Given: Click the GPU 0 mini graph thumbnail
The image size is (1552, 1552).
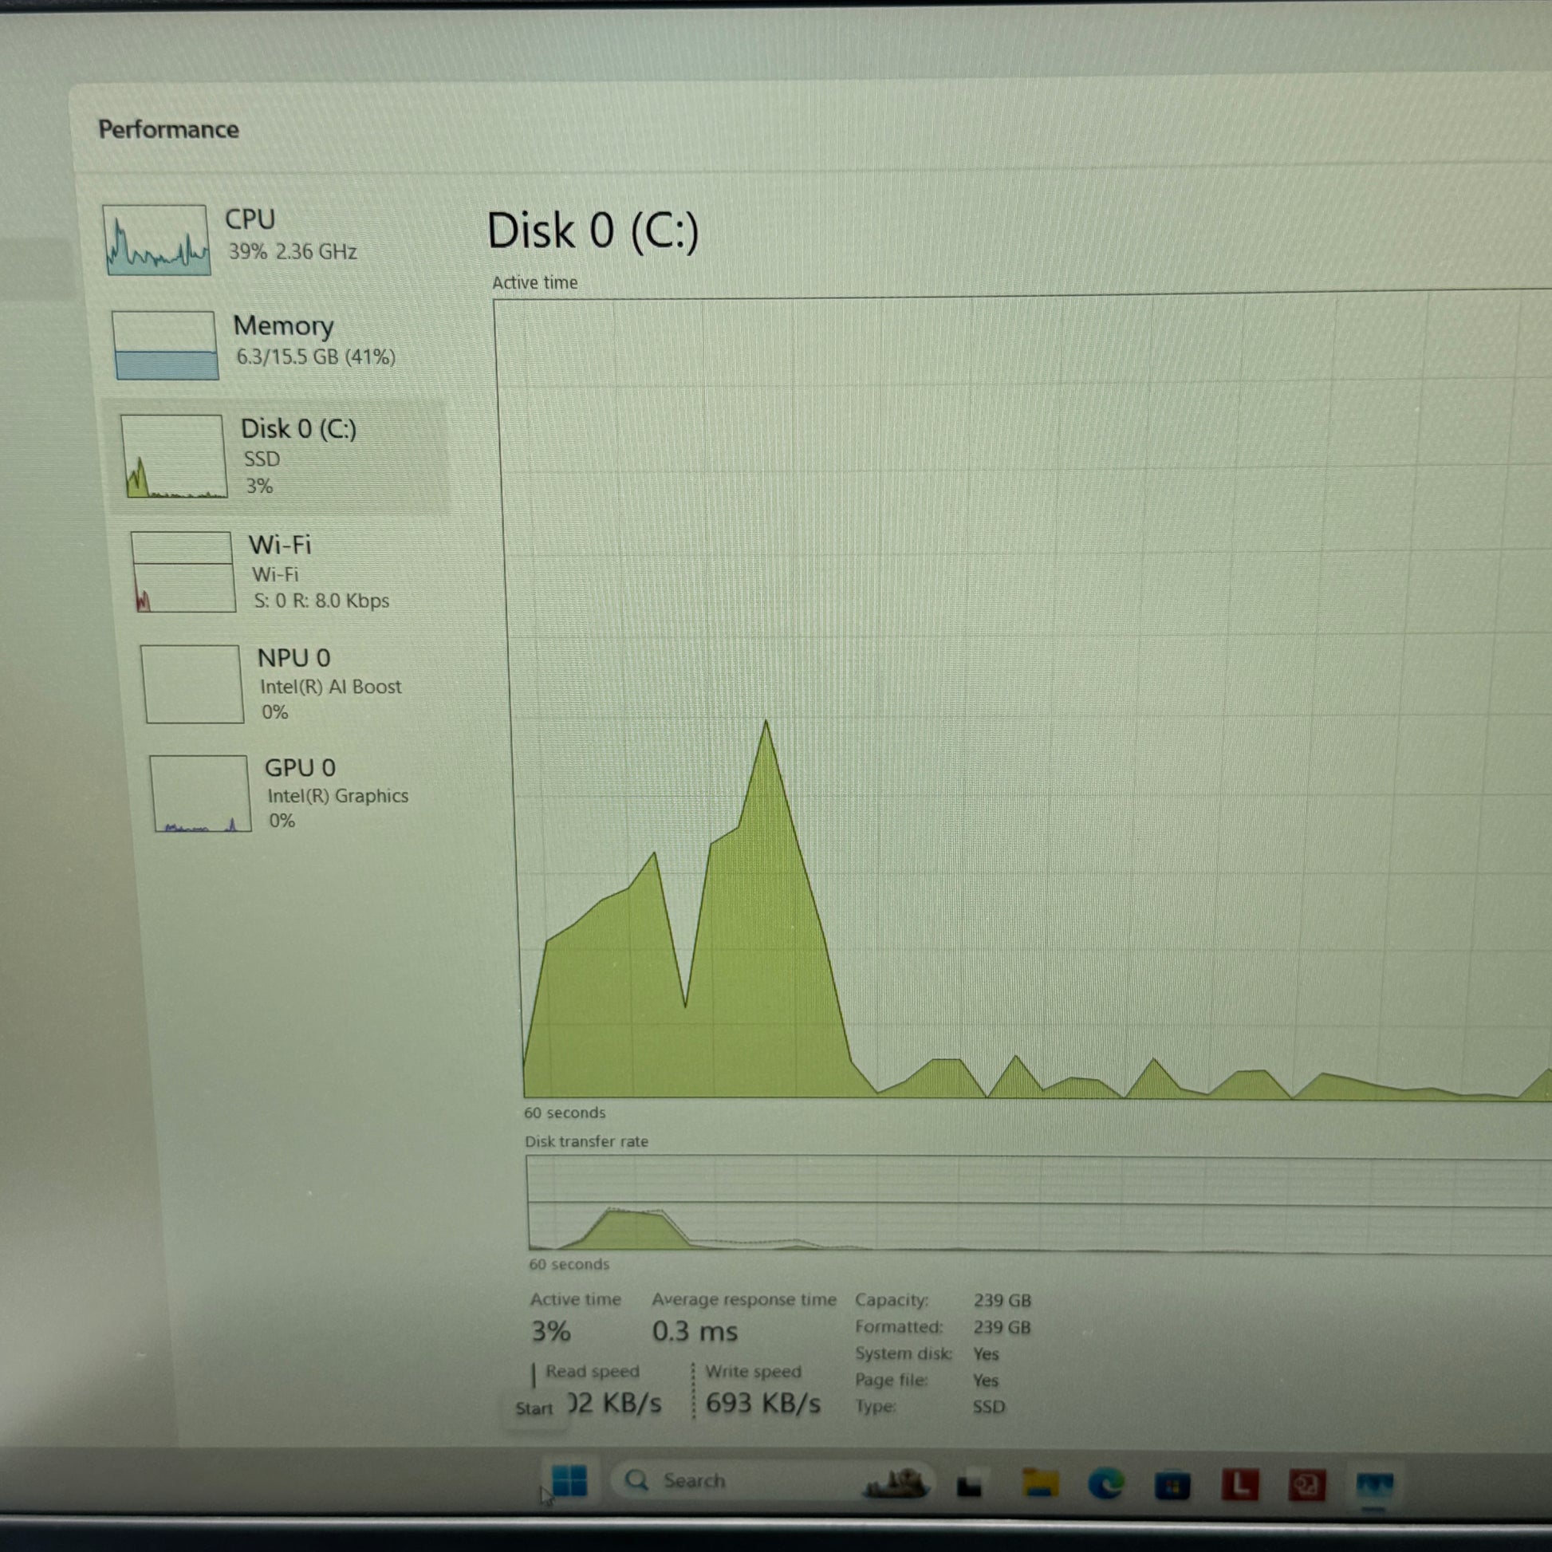Looking at the screenshot, I should tap(200, 794).
